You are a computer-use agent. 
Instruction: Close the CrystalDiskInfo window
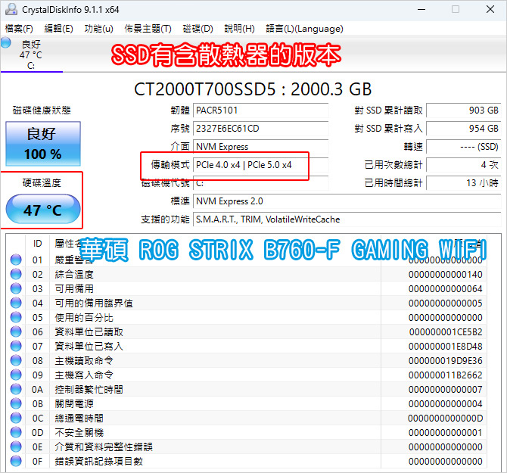[490, 9]
